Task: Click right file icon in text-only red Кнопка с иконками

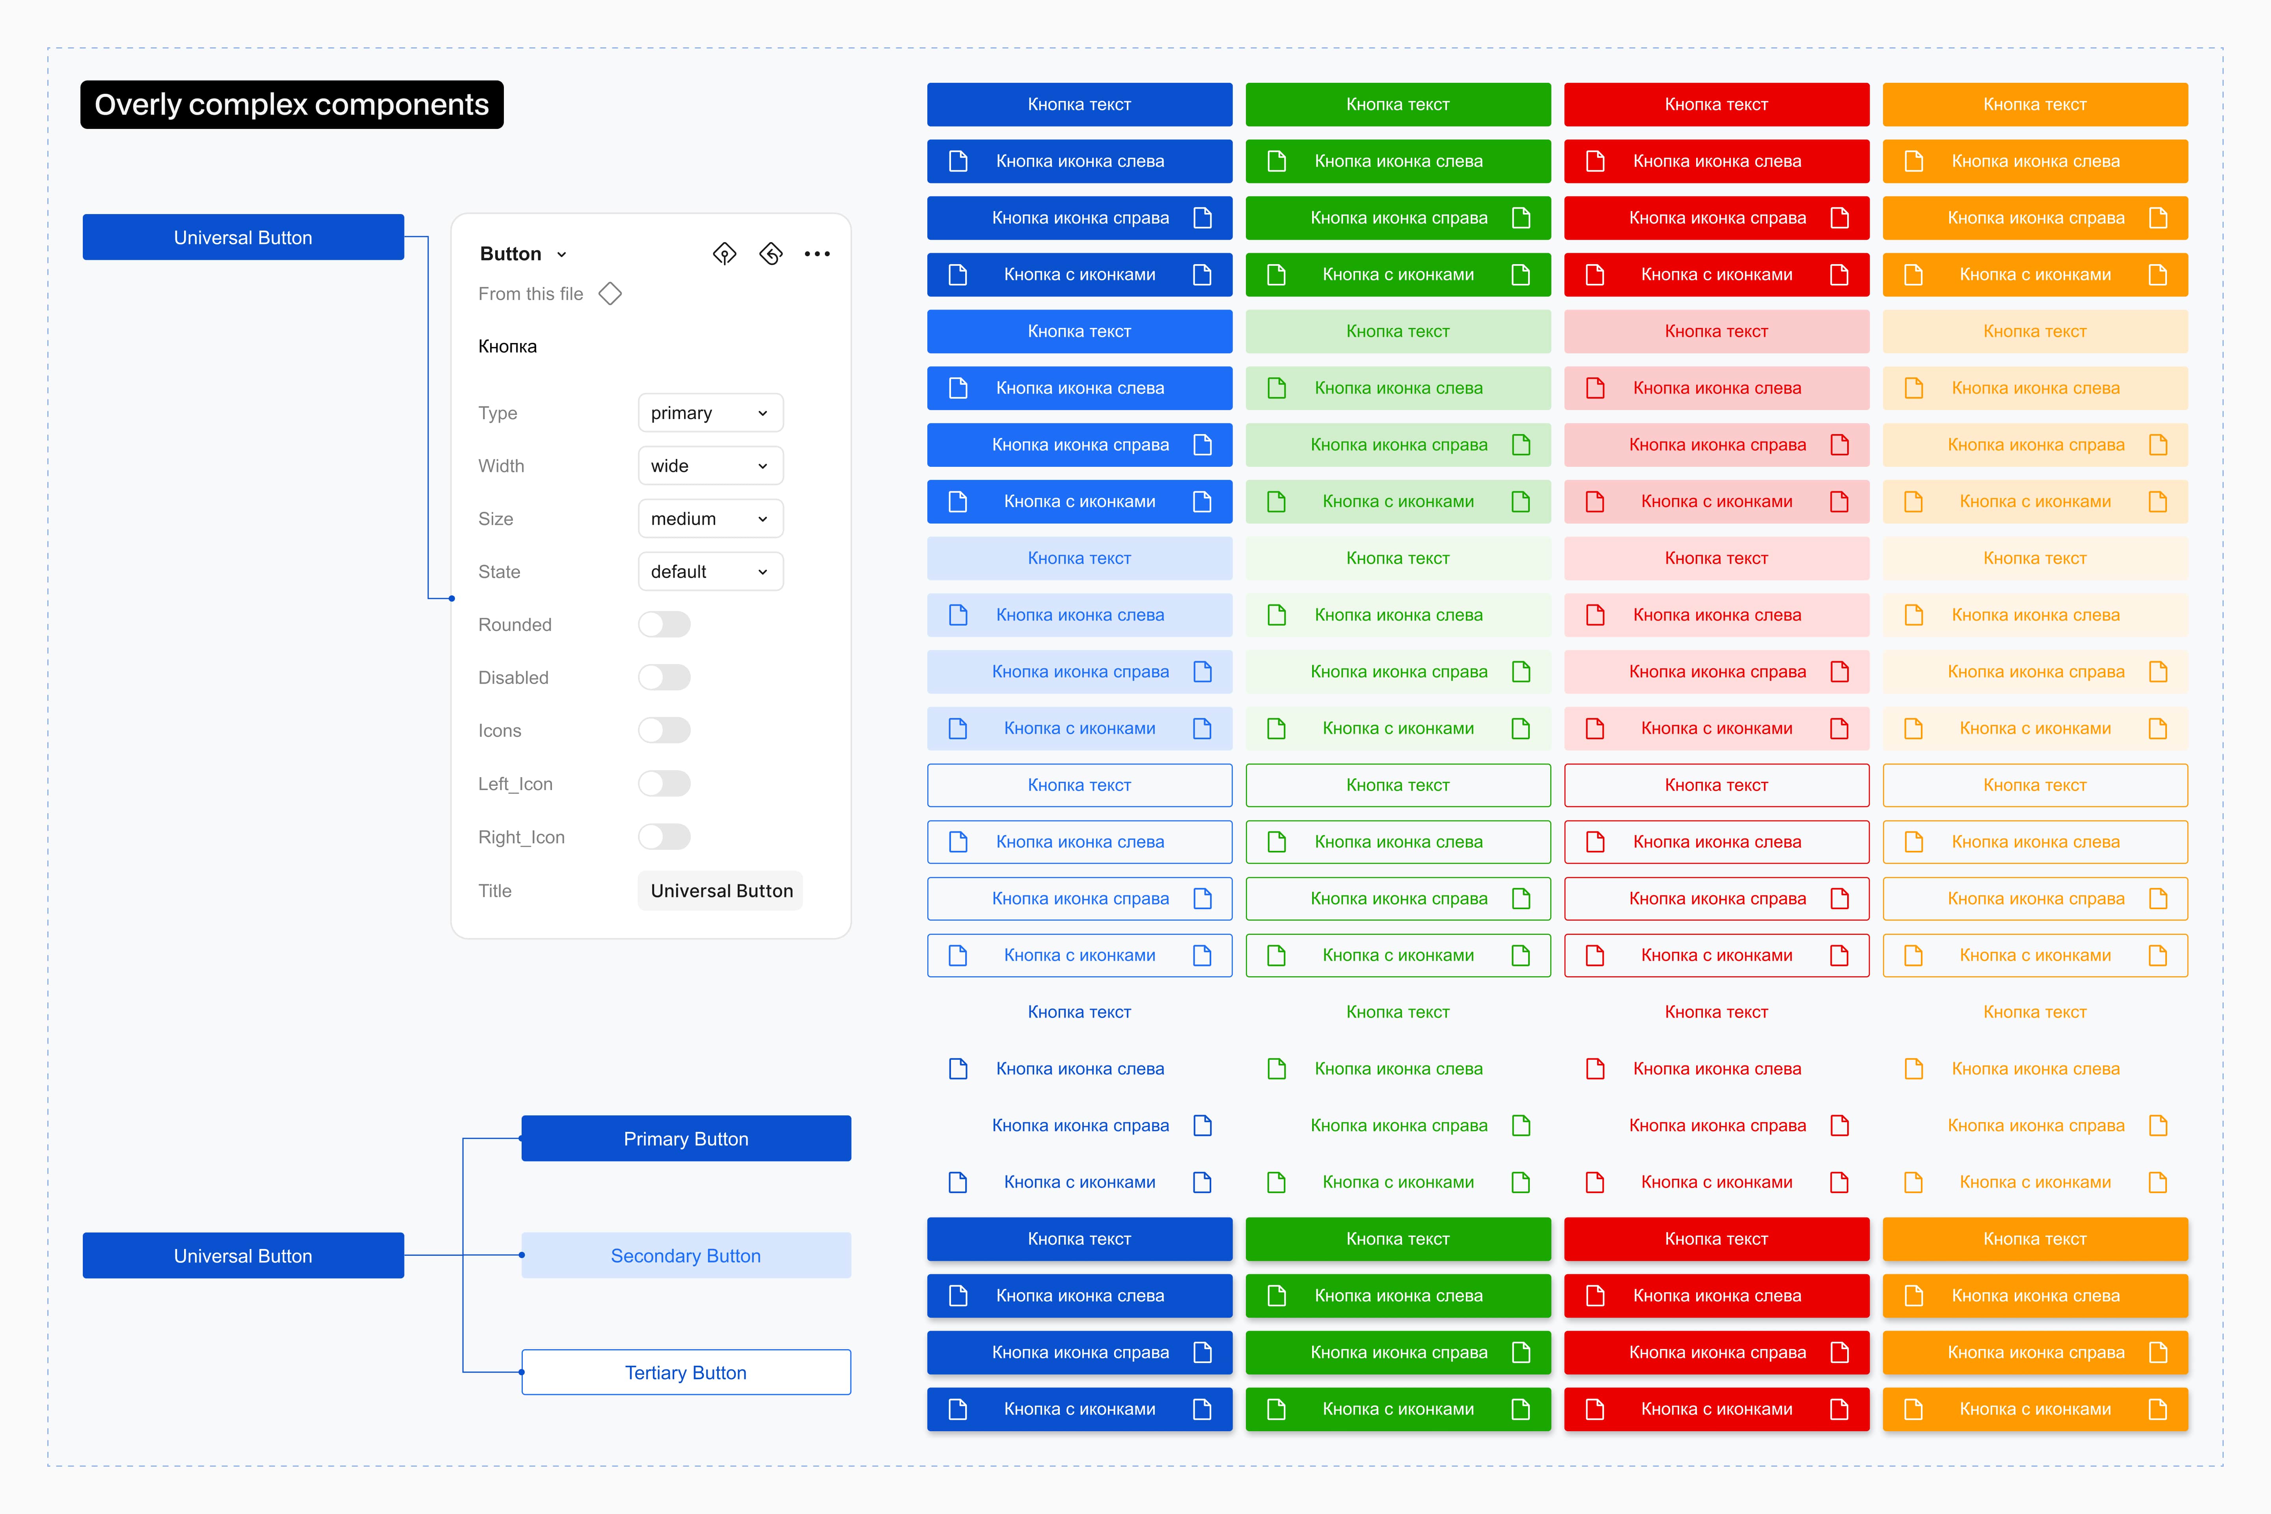Action: 1839,1182
